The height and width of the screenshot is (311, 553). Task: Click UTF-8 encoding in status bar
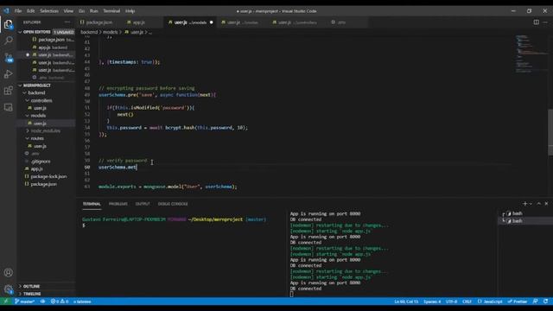tap(451, 301)
